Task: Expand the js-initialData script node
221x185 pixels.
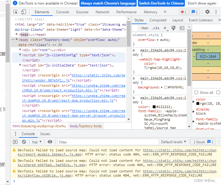Action: coord(20,65)
